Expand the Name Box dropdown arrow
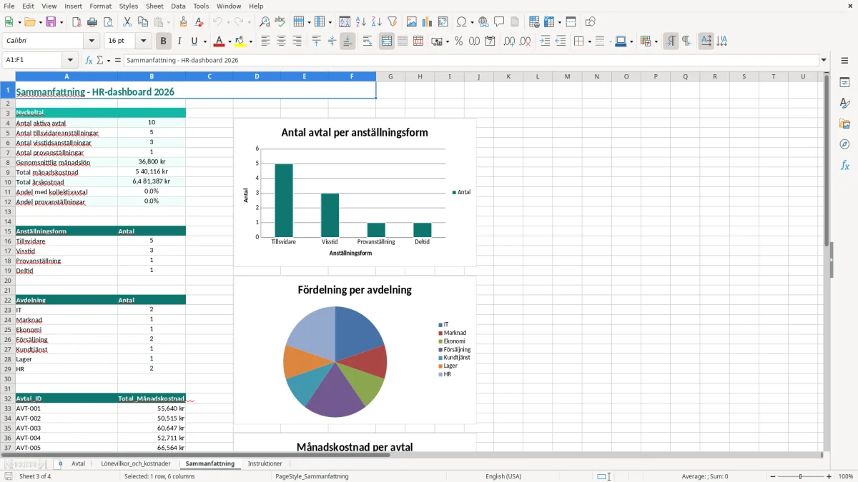 point(70,60)
